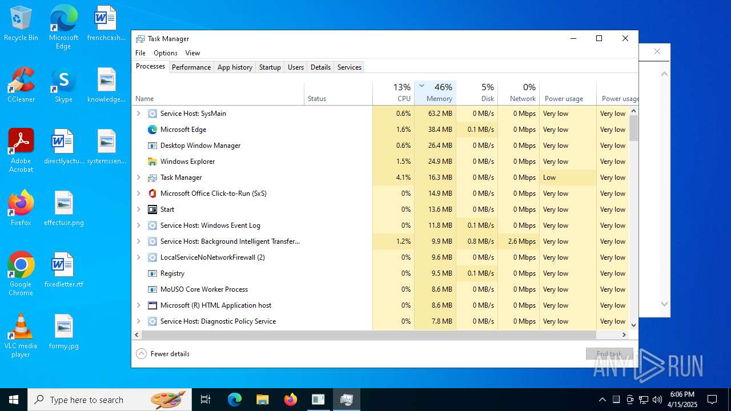Sort by Status column header
731x411 pixels.
338,93
